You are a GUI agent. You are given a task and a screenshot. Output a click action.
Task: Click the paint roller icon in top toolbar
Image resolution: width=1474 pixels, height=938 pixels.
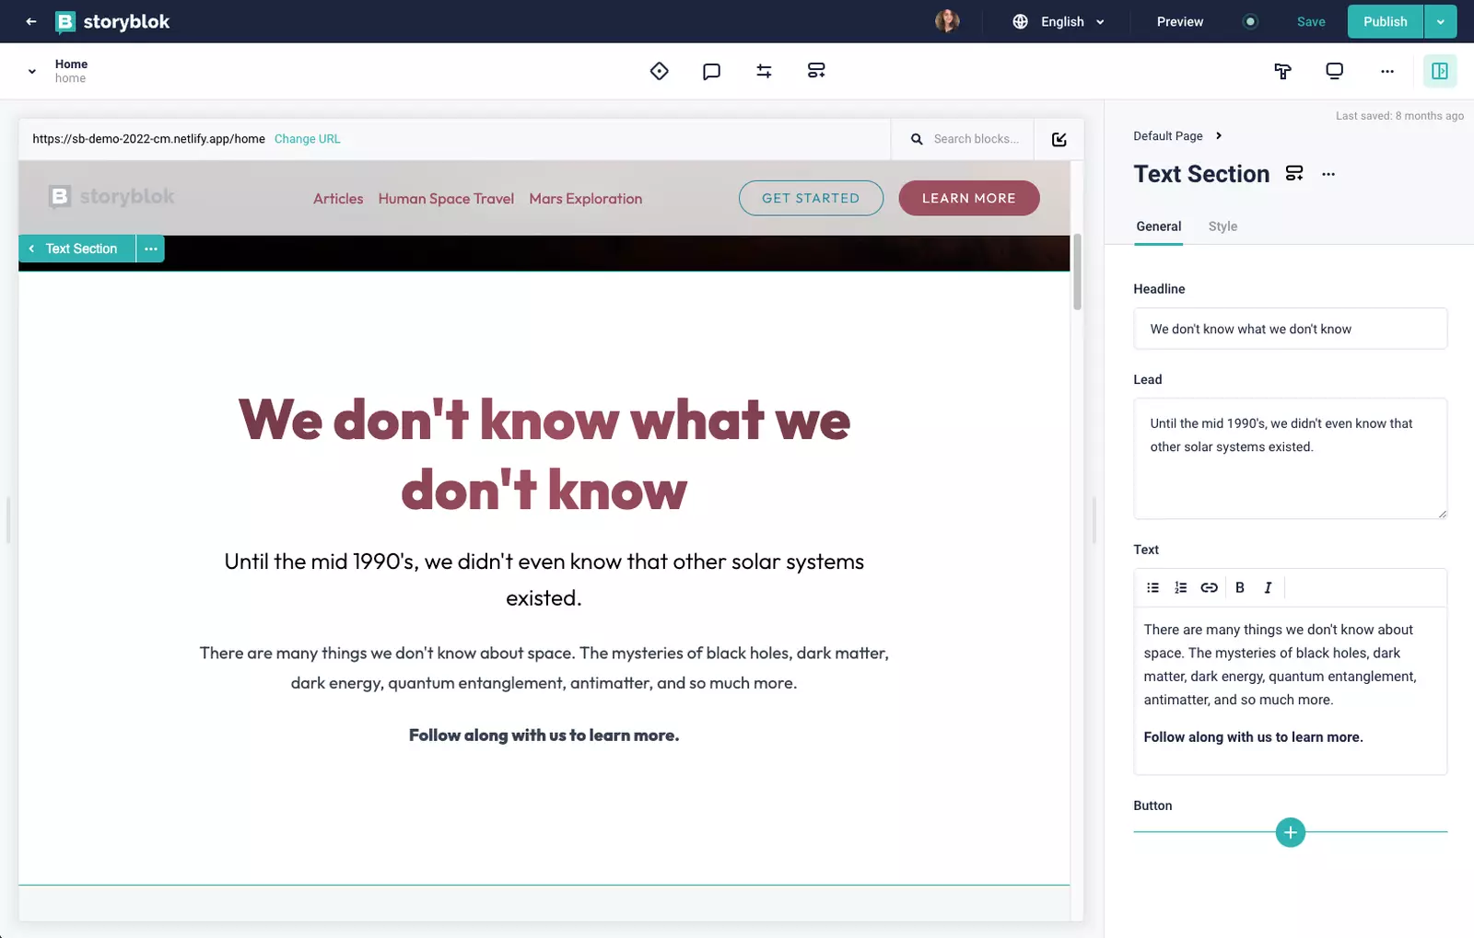[1282, 71]
